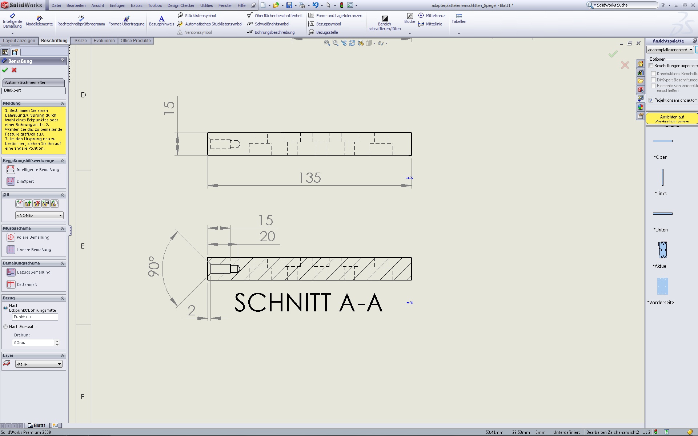Select the Kettenmaß dimension scheme
The height and width of the screenshot is (436, 698).
click(11, 284)
